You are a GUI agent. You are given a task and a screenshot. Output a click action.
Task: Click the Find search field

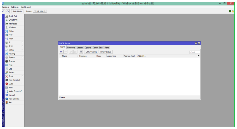pos(195,52)
